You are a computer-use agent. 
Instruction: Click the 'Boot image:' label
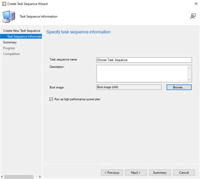pyautogui.click(x=57, y=87)
